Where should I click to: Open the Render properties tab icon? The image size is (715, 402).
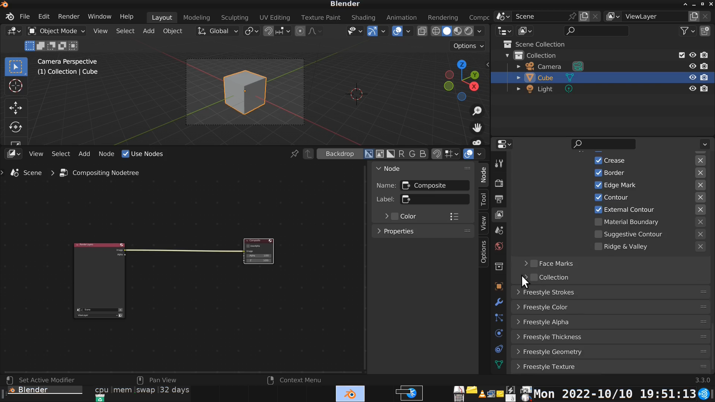pyautogui.click(x=499, y=183)
